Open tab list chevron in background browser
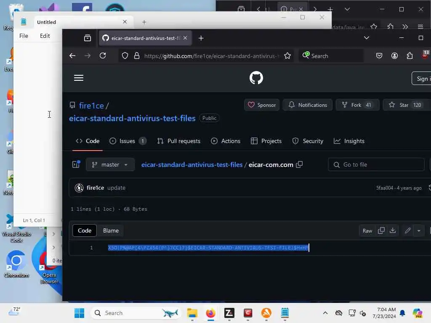Screen dimensions: 431x323 347,9
